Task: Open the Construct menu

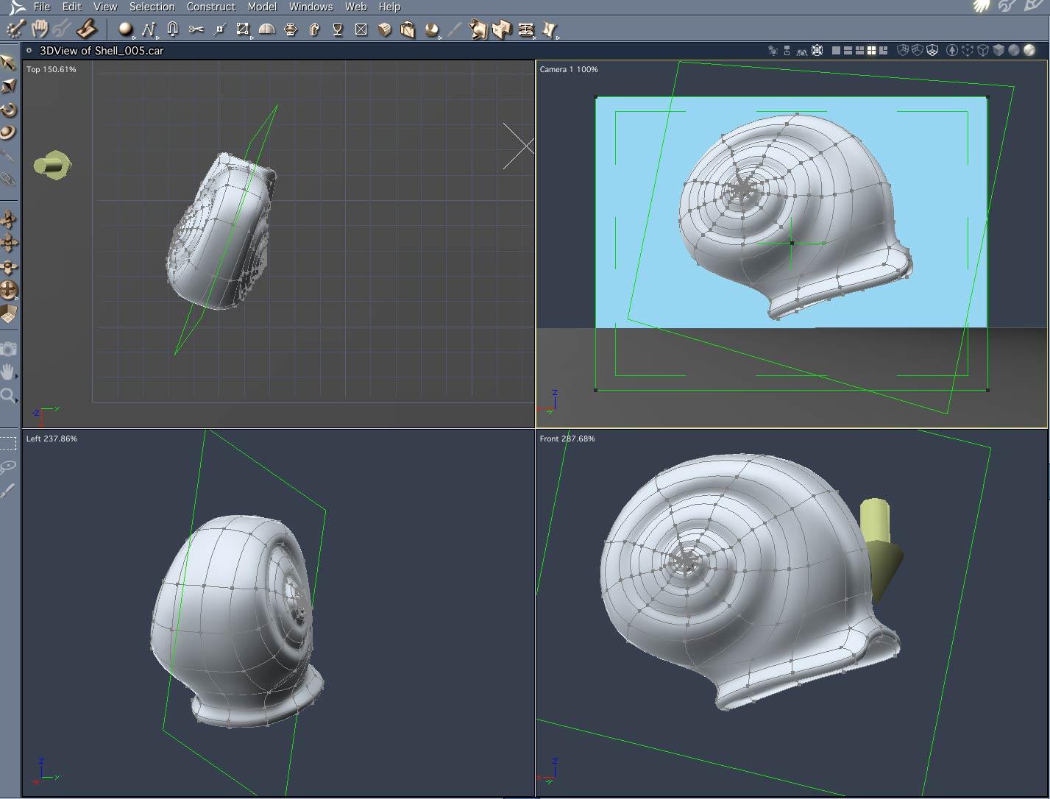Action: click(211, 7)
